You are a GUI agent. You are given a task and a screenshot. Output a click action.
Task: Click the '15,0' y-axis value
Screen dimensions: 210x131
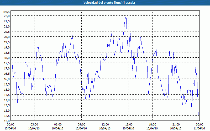(7, 89)
